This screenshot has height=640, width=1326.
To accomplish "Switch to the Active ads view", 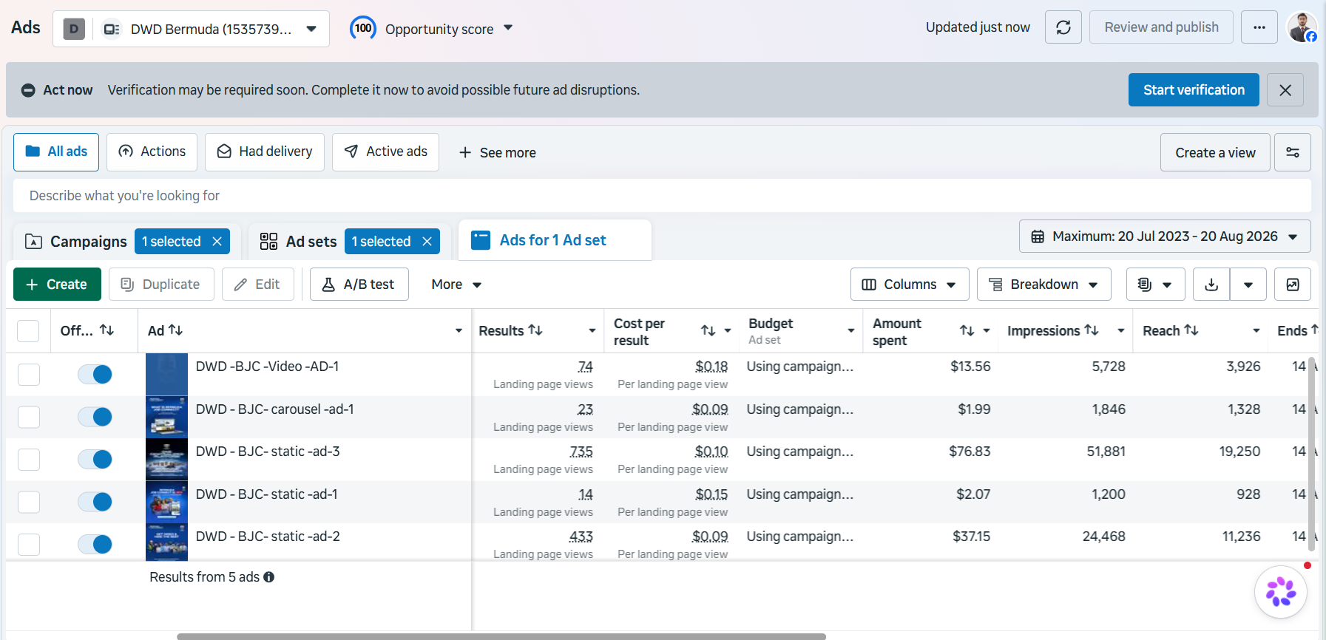I will coord(385,152).
